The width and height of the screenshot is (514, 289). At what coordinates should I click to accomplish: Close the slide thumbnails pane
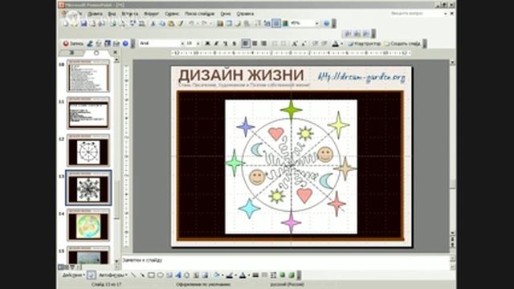[115, 52]
